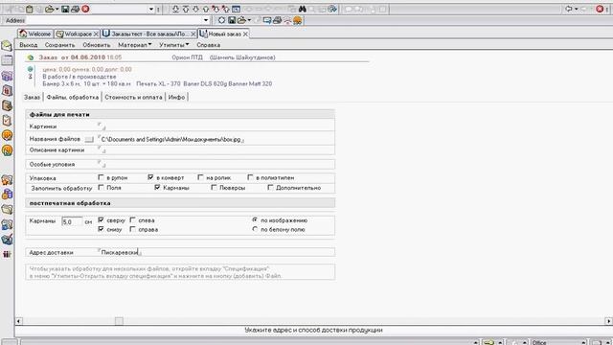Viewport: 613px width, 345px height.
Task: Enable the 'в рулон' packaging checkbox
Action: click(101, 177)
